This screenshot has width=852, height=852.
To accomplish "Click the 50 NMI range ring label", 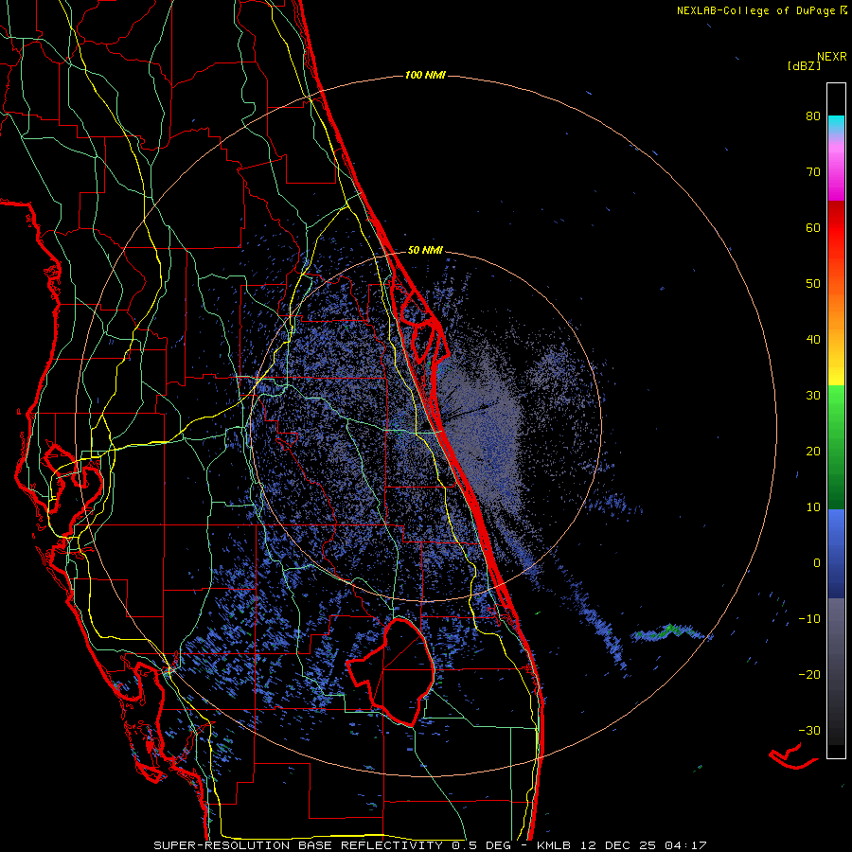I will coord(425,251).
